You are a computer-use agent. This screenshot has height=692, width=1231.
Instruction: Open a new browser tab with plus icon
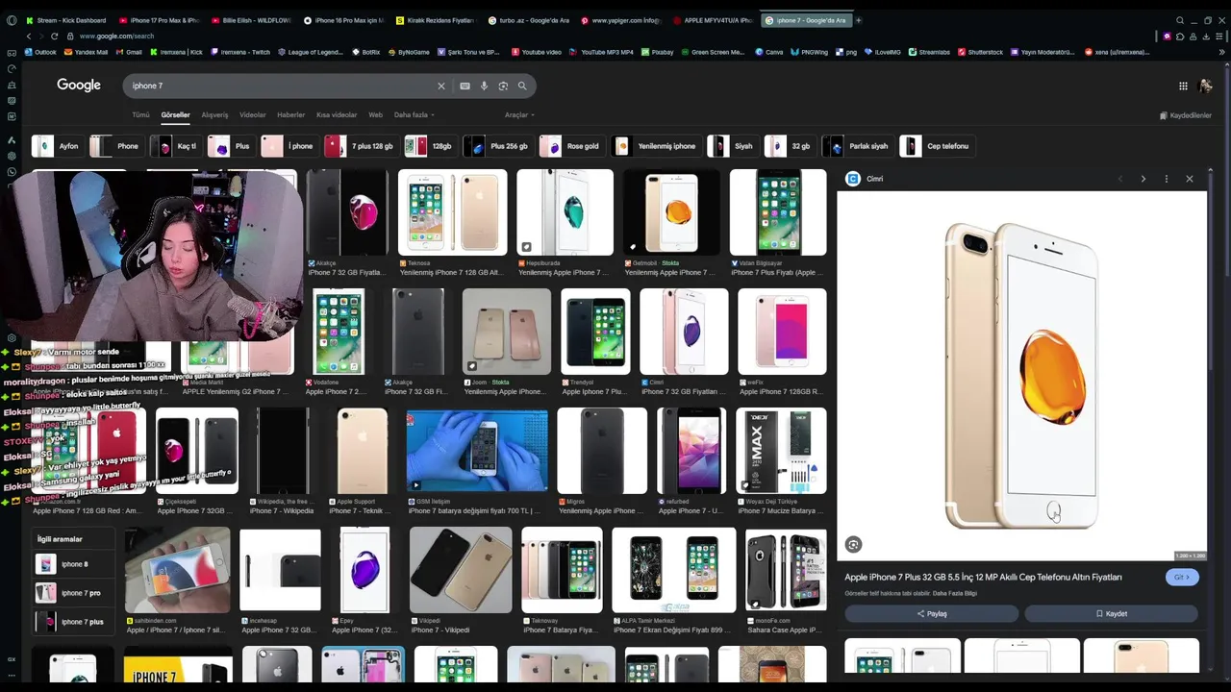(859, 20)
